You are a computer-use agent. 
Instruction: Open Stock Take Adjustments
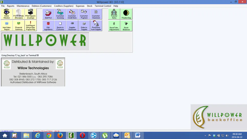[114, 26]
